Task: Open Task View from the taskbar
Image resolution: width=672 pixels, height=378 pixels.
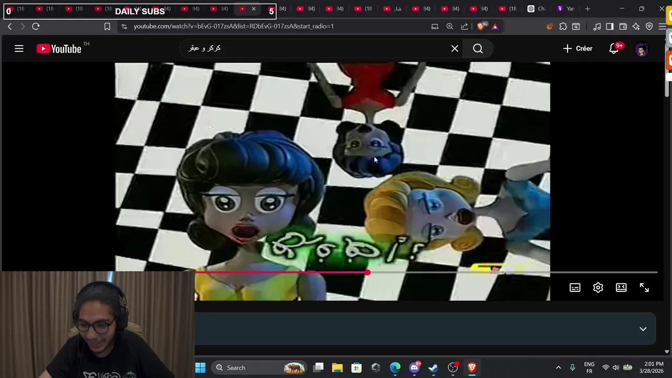Action: [x=318, y=367]
